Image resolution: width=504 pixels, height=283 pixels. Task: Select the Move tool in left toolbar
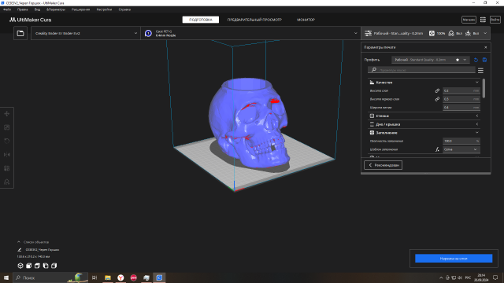pos(7,114)
